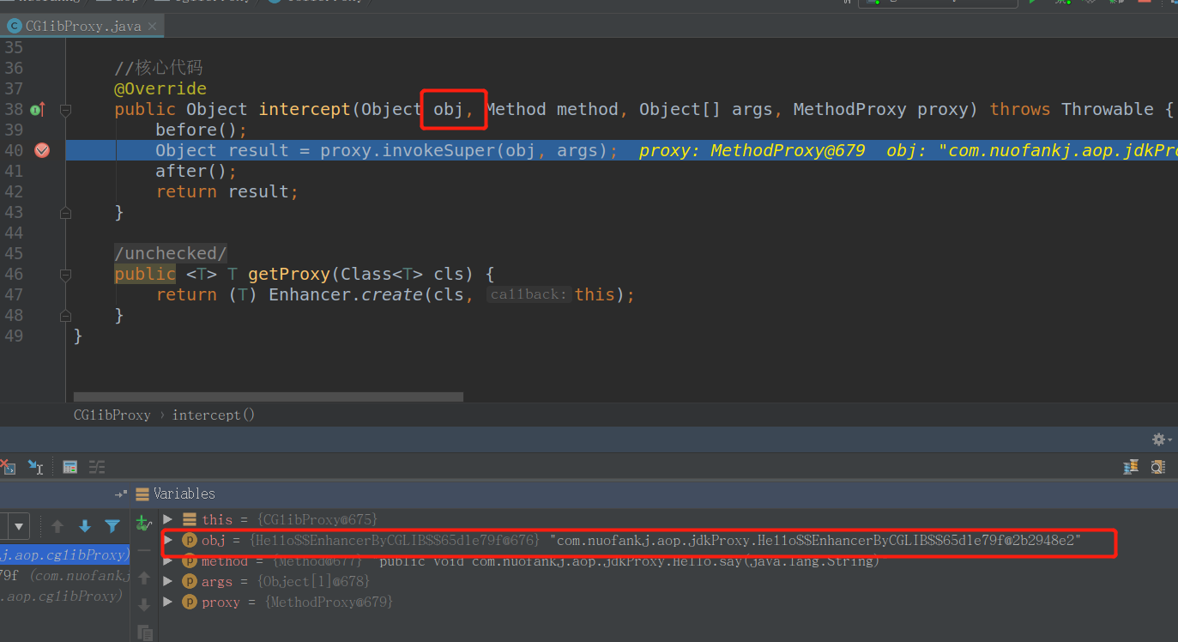
Task: Click the move watch down arrow
Action: coord(144,605)
